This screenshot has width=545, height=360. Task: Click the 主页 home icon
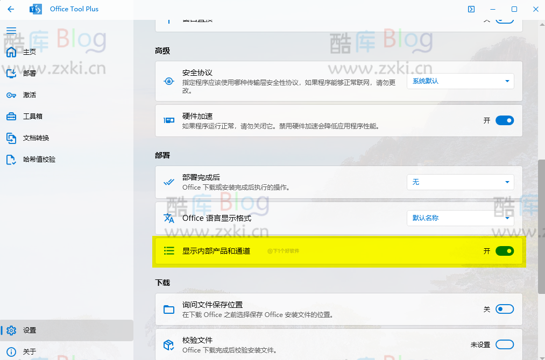tap(11, 52)
